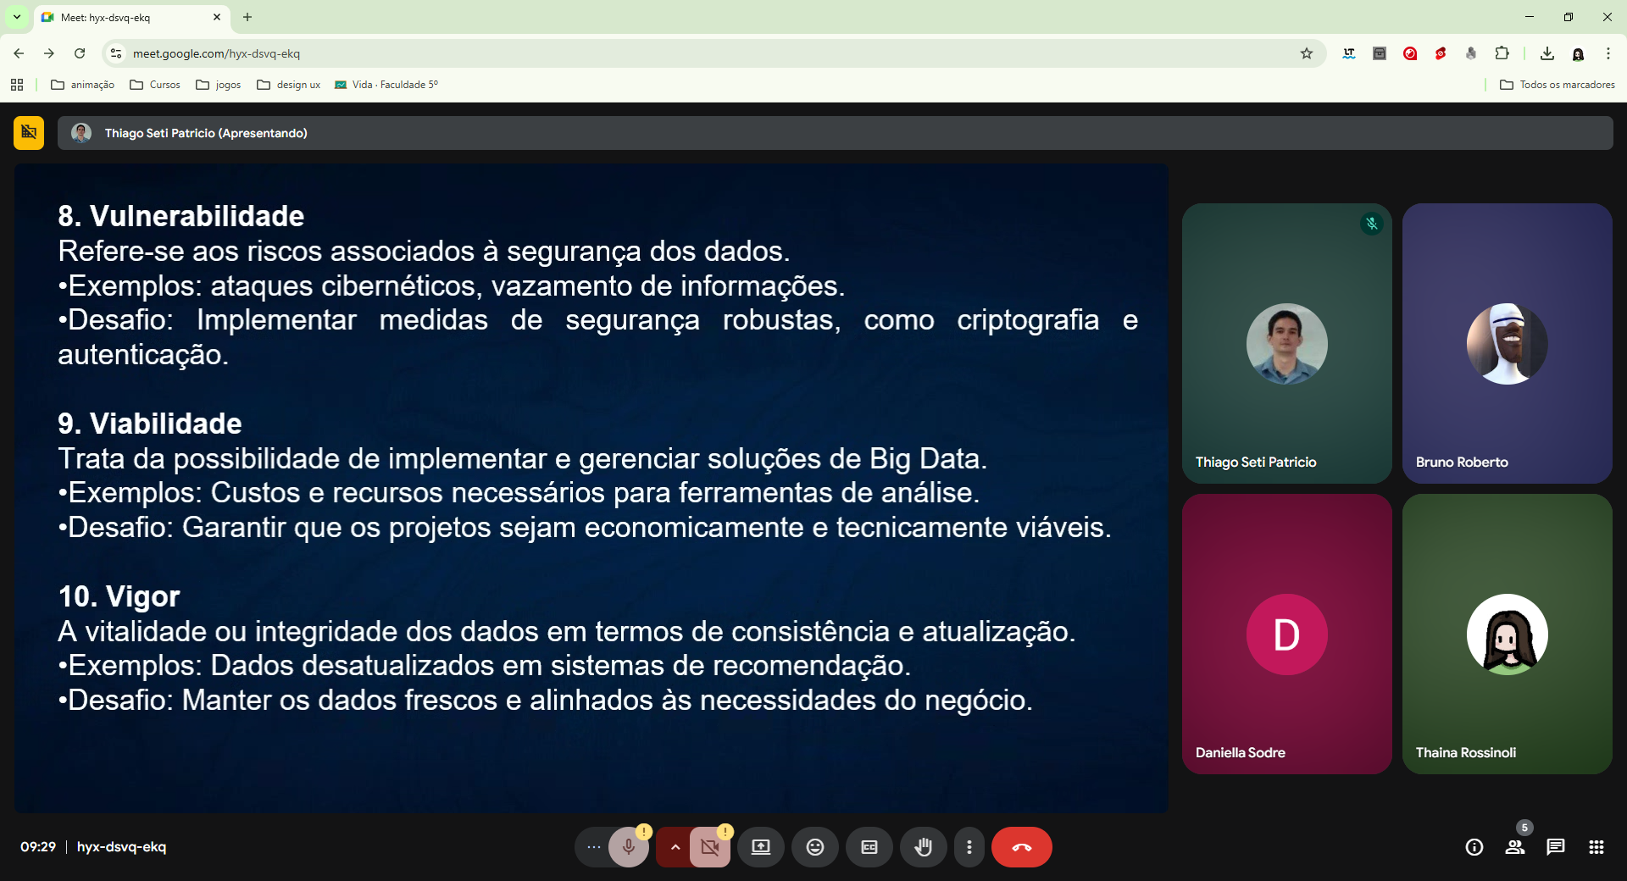Expand video settings chevron beside the camera
The image size is (1627, 881).
[x=675, y=847]
